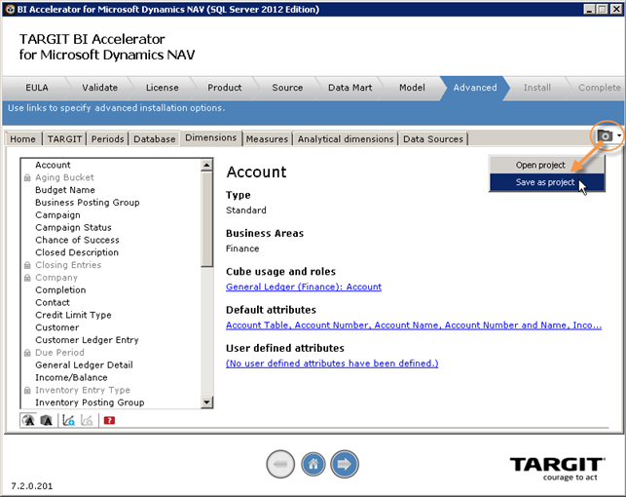This screenshot has height=497, width=626.
Task: Click the version number 7.2.0.201
Action: (x=32, y=486)
